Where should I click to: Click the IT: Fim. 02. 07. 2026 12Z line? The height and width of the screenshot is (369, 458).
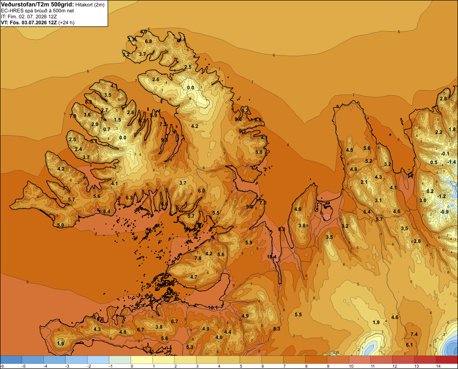pos(28,17)
